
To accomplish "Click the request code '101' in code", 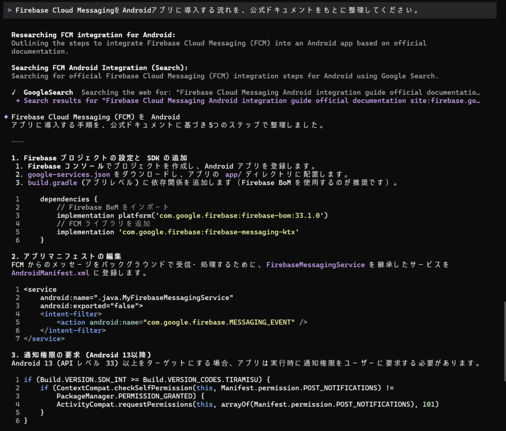I will (x=428, y=404).
